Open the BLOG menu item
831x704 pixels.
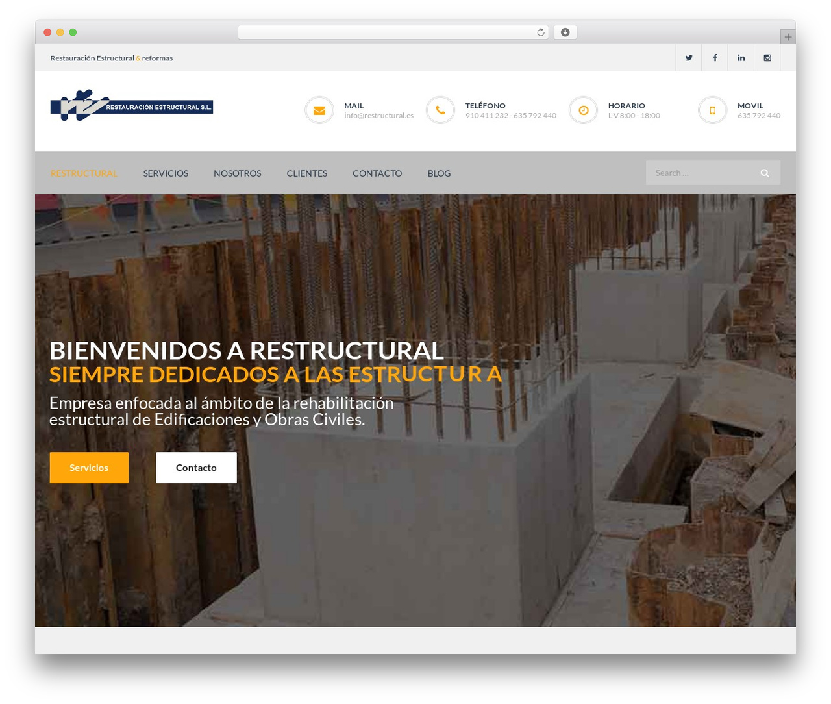tap(439, 173)
